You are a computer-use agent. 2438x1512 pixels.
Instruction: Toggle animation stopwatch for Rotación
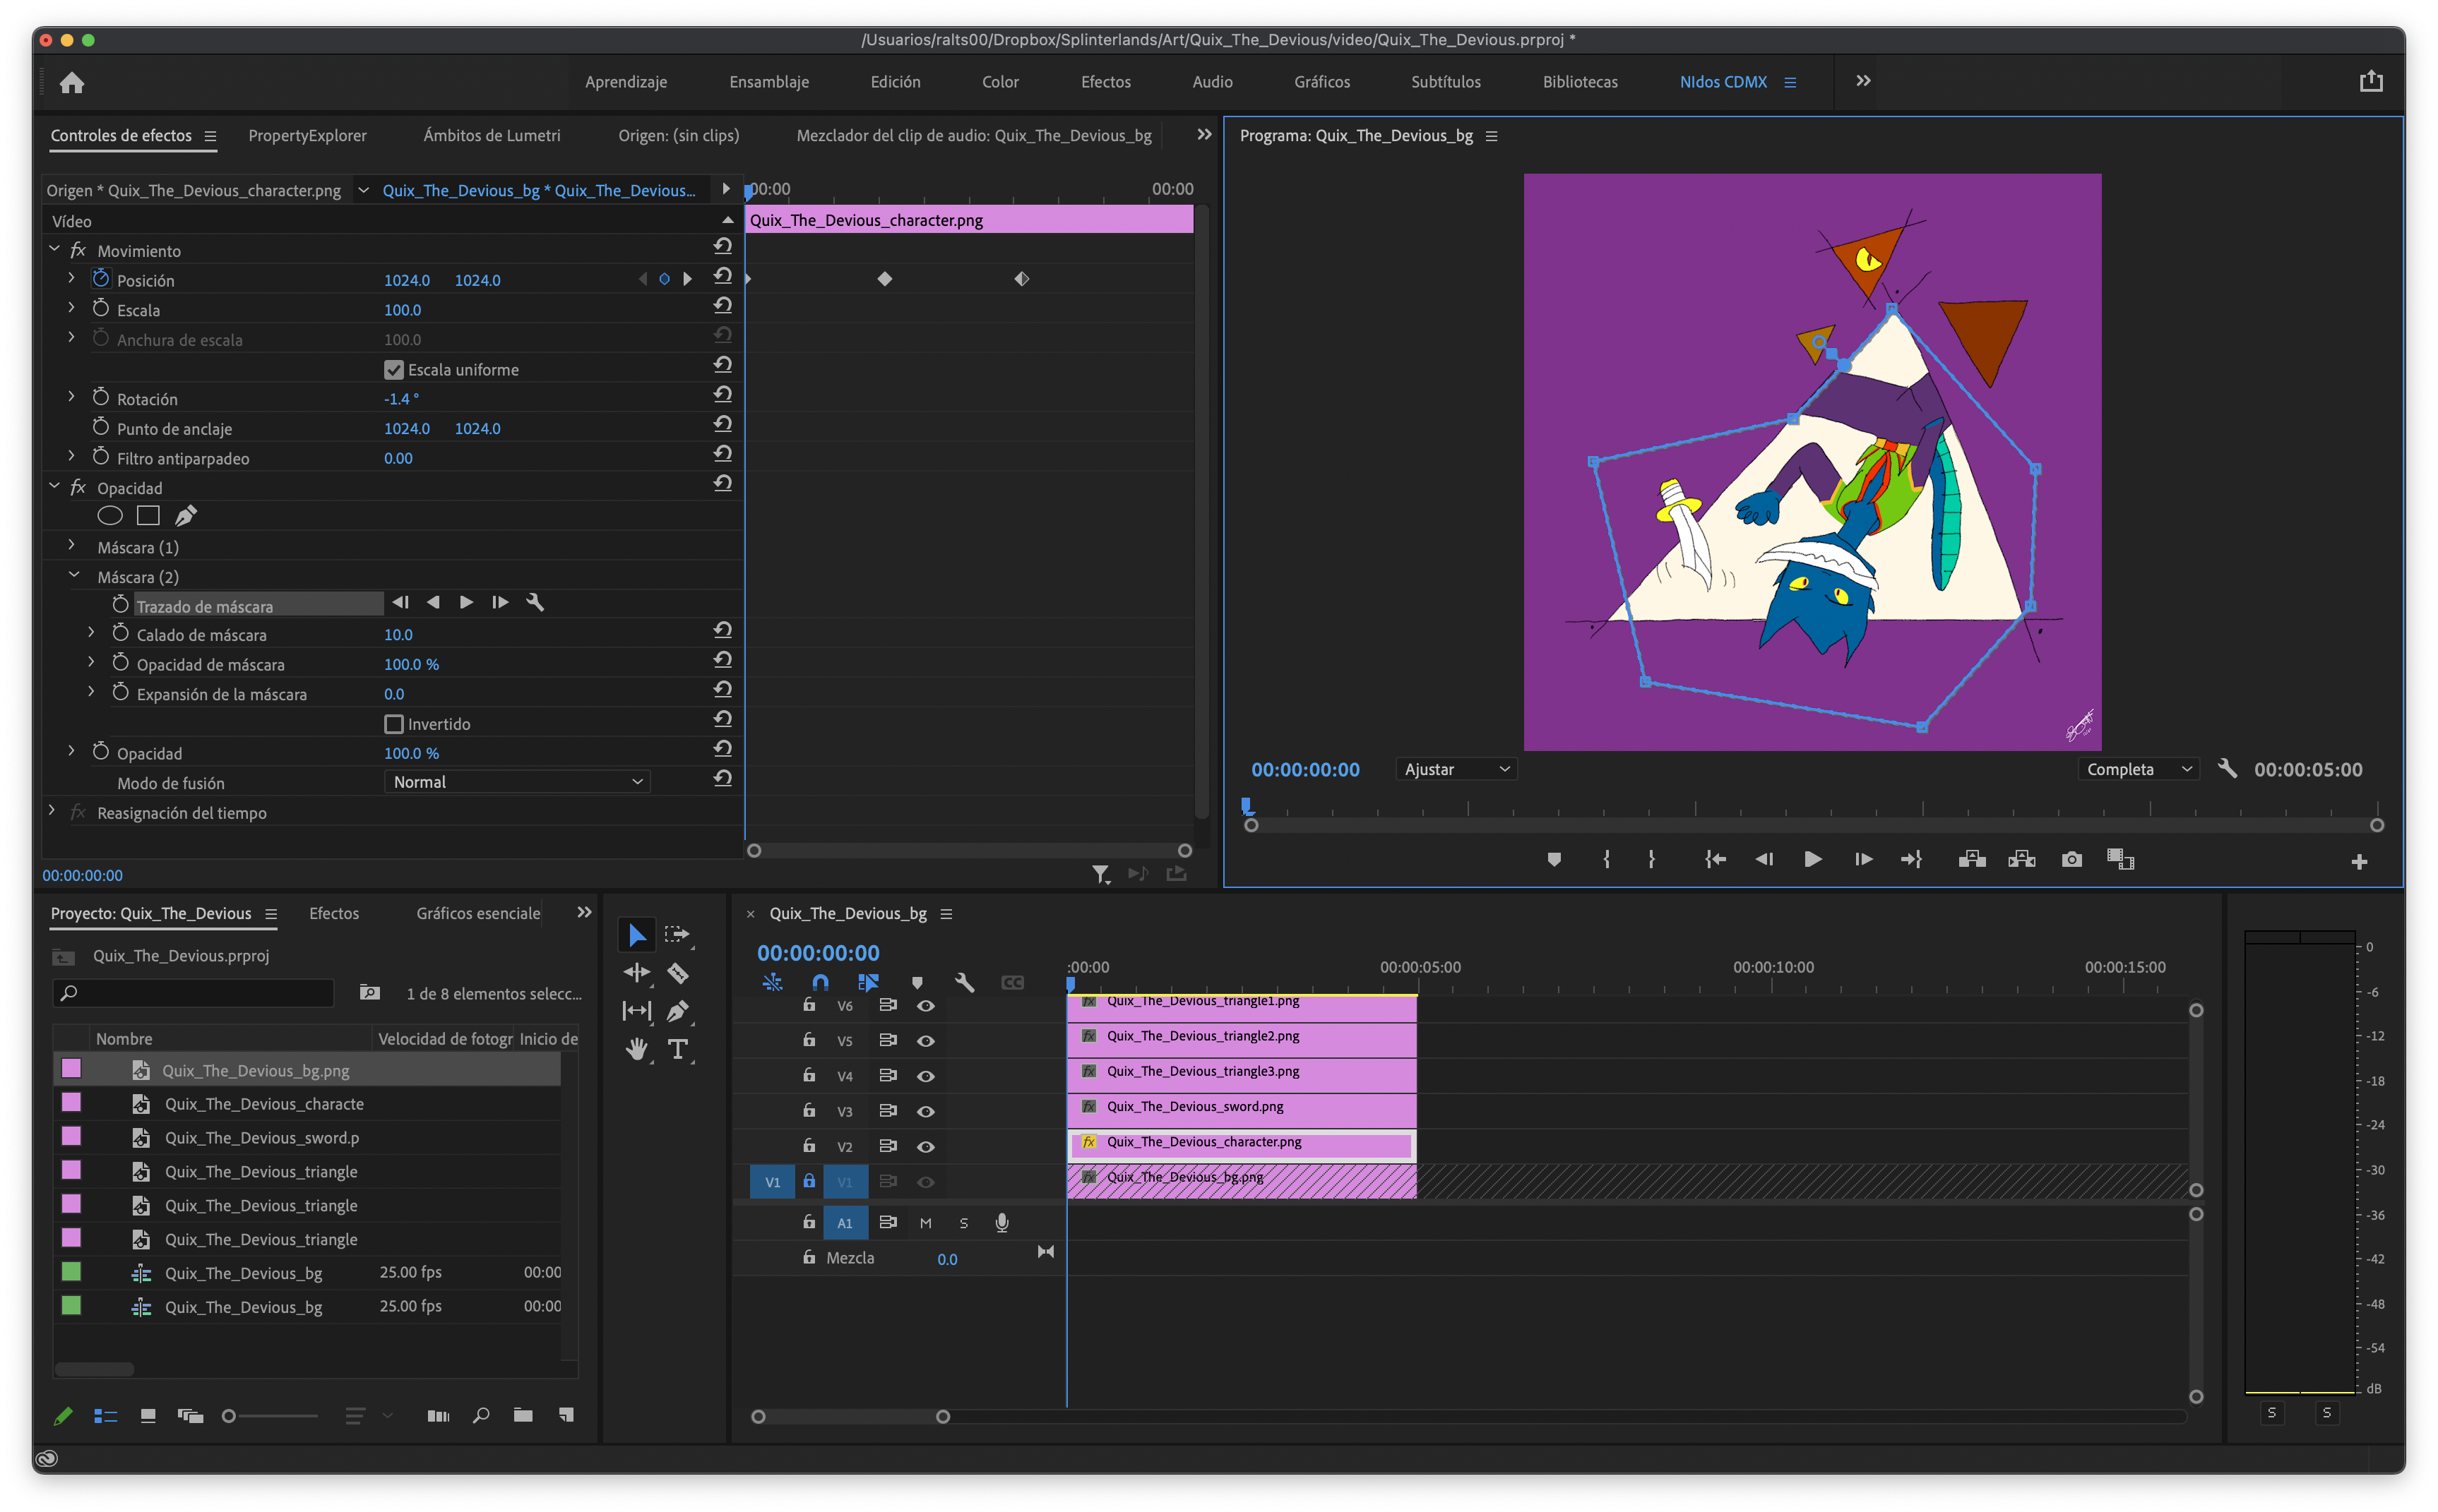tap(101, 398)
